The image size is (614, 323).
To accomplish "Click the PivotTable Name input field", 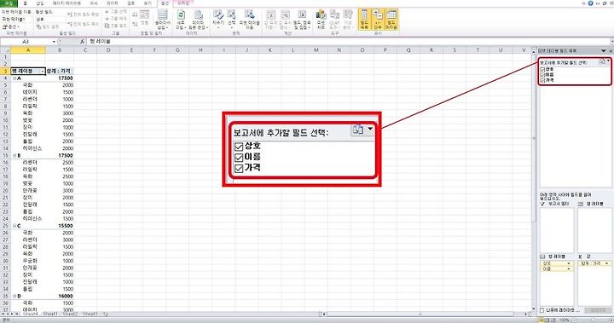I will (x=15, y=20).
